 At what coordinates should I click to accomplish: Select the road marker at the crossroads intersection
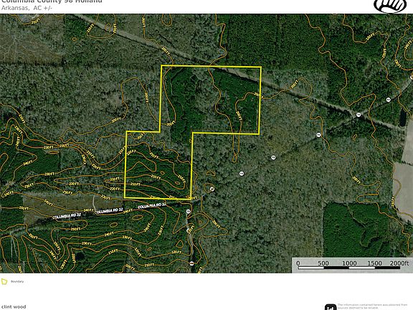359,115
